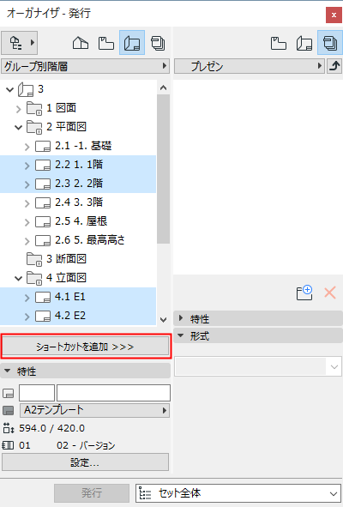
Task: Select right panel Layout Book icon
Action: 304,44
